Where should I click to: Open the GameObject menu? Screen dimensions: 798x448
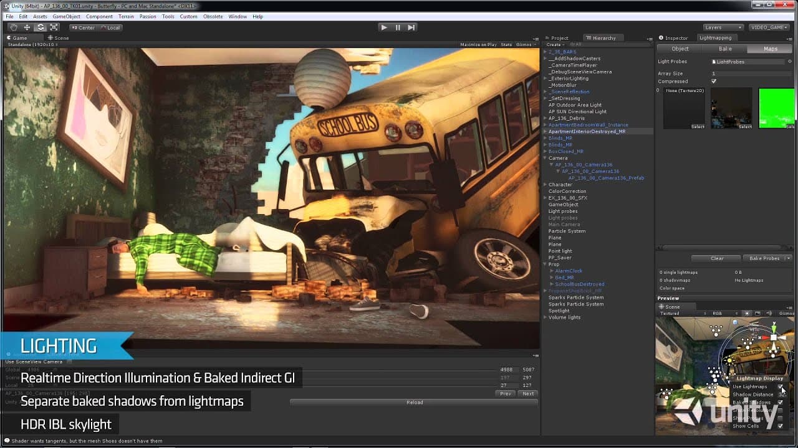point(66,17)
